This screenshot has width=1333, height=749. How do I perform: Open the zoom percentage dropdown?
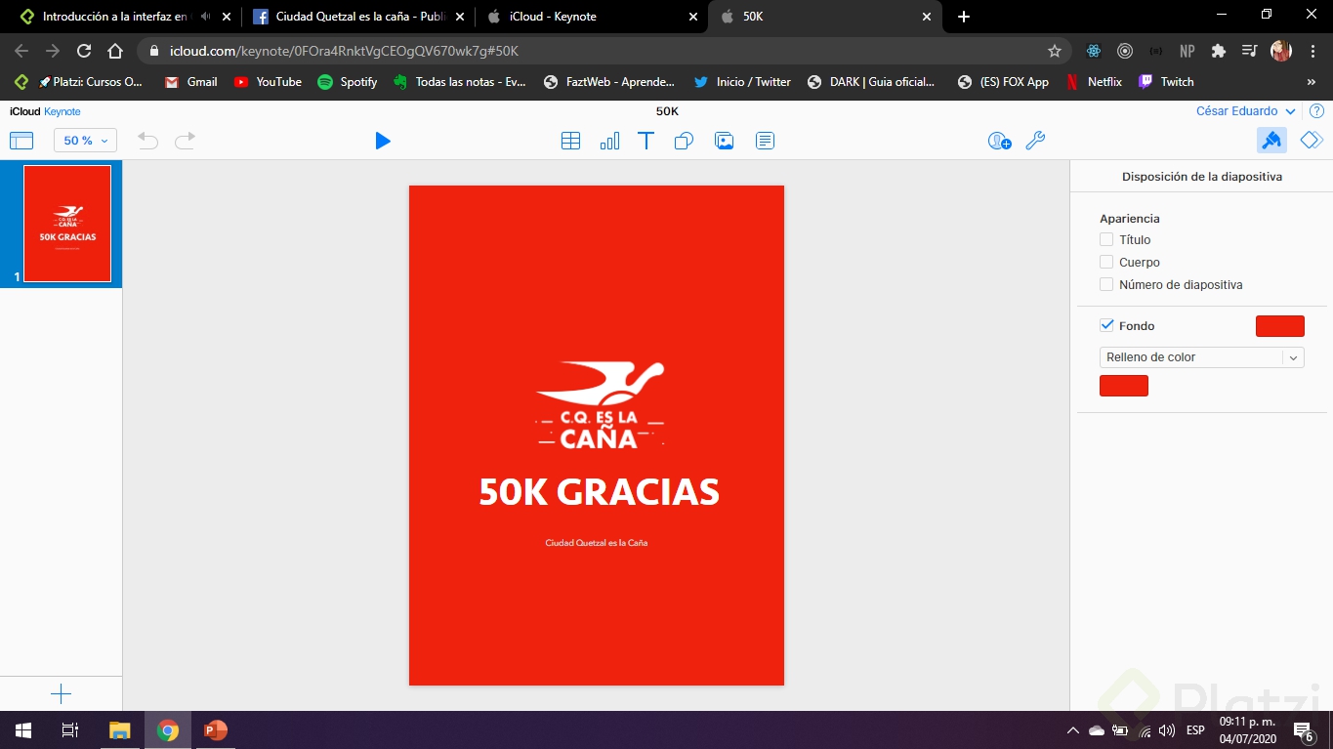pyautogui.click(x=84, y=141)
